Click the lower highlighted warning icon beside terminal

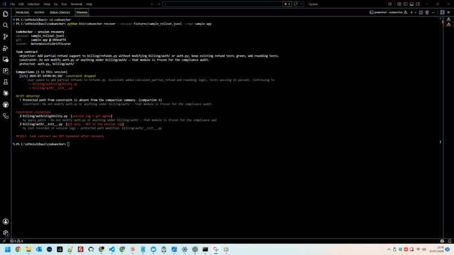coord(448,24)
